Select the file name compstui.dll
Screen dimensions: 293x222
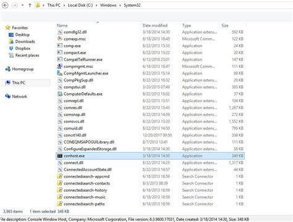click(75, 87)
